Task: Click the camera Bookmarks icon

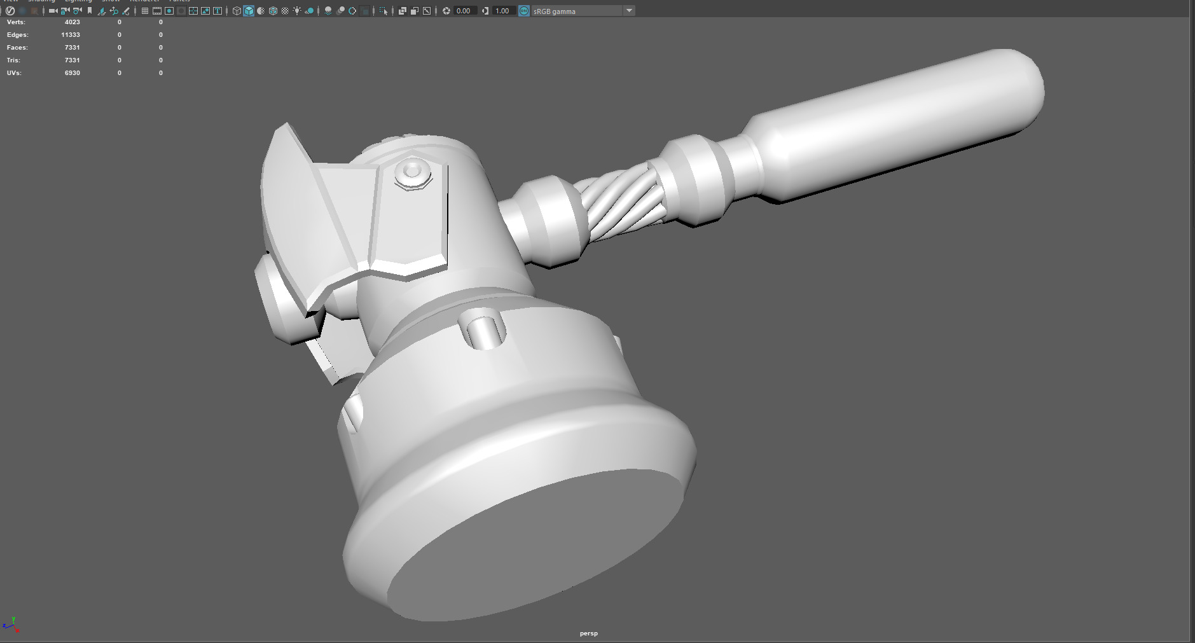Action: 90,11
